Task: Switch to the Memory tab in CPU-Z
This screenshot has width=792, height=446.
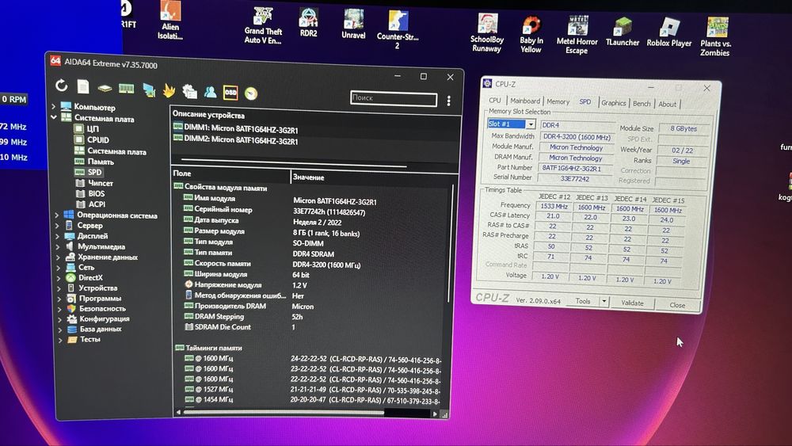Action: (x=558, y=101)
